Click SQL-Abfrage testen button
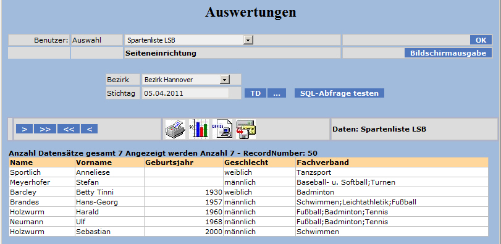This screenshot has width=501, height=244. pyautogui.click(x=339, y=93)
